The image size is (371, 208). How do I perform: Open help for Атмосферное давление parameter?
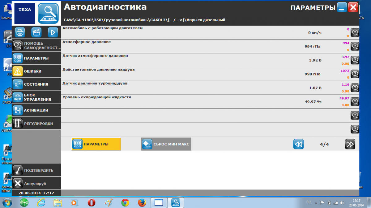pyautogui.click(x=355, y=46)
